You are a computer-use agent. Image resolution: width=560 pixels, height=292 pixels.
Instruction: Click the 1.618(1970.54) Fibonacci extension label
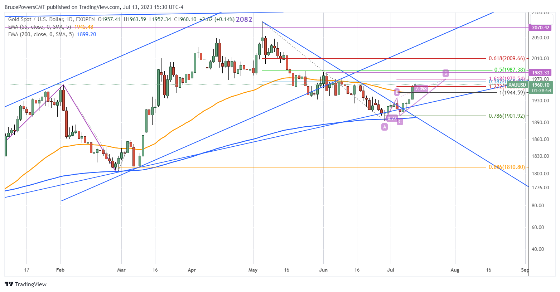[x=507, y=79]
